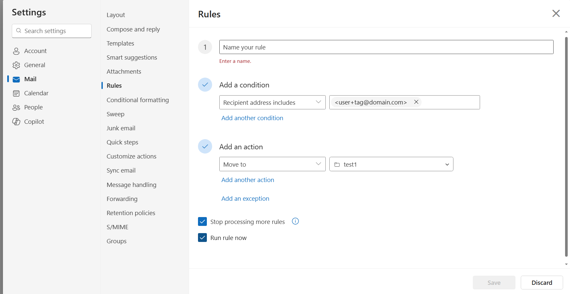
Task: Click Add an exception link
Action: [x=245, y=199]
